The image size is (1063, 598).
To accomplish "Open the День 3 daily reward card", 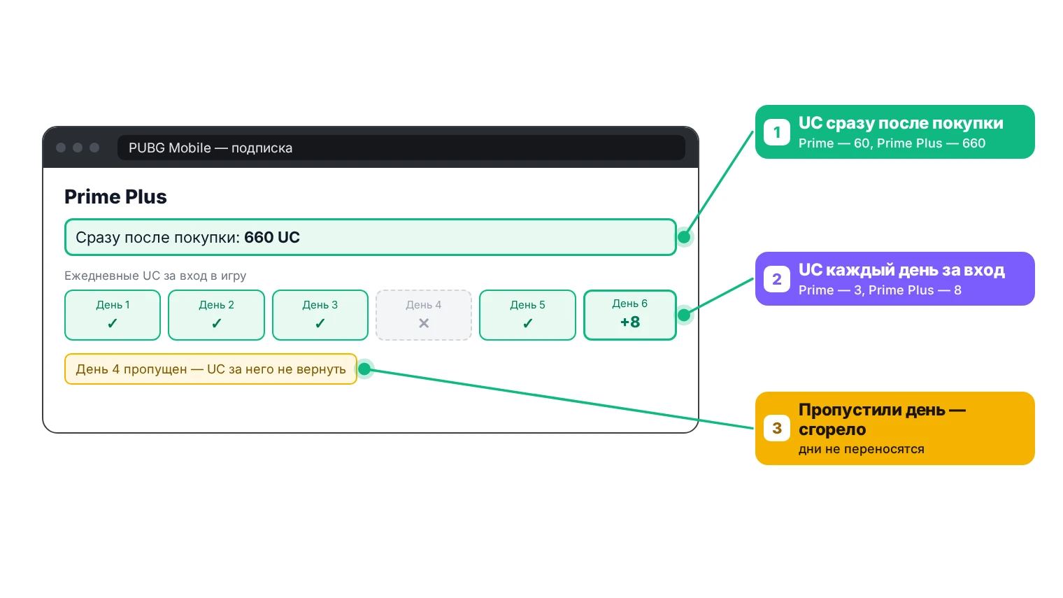I will 320,315.
